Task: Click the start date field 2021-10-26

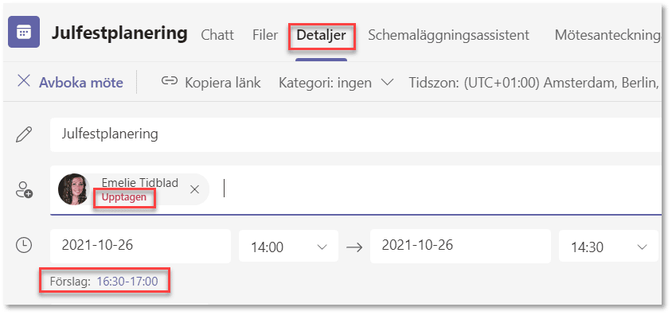Action: [x=141, y=246]
